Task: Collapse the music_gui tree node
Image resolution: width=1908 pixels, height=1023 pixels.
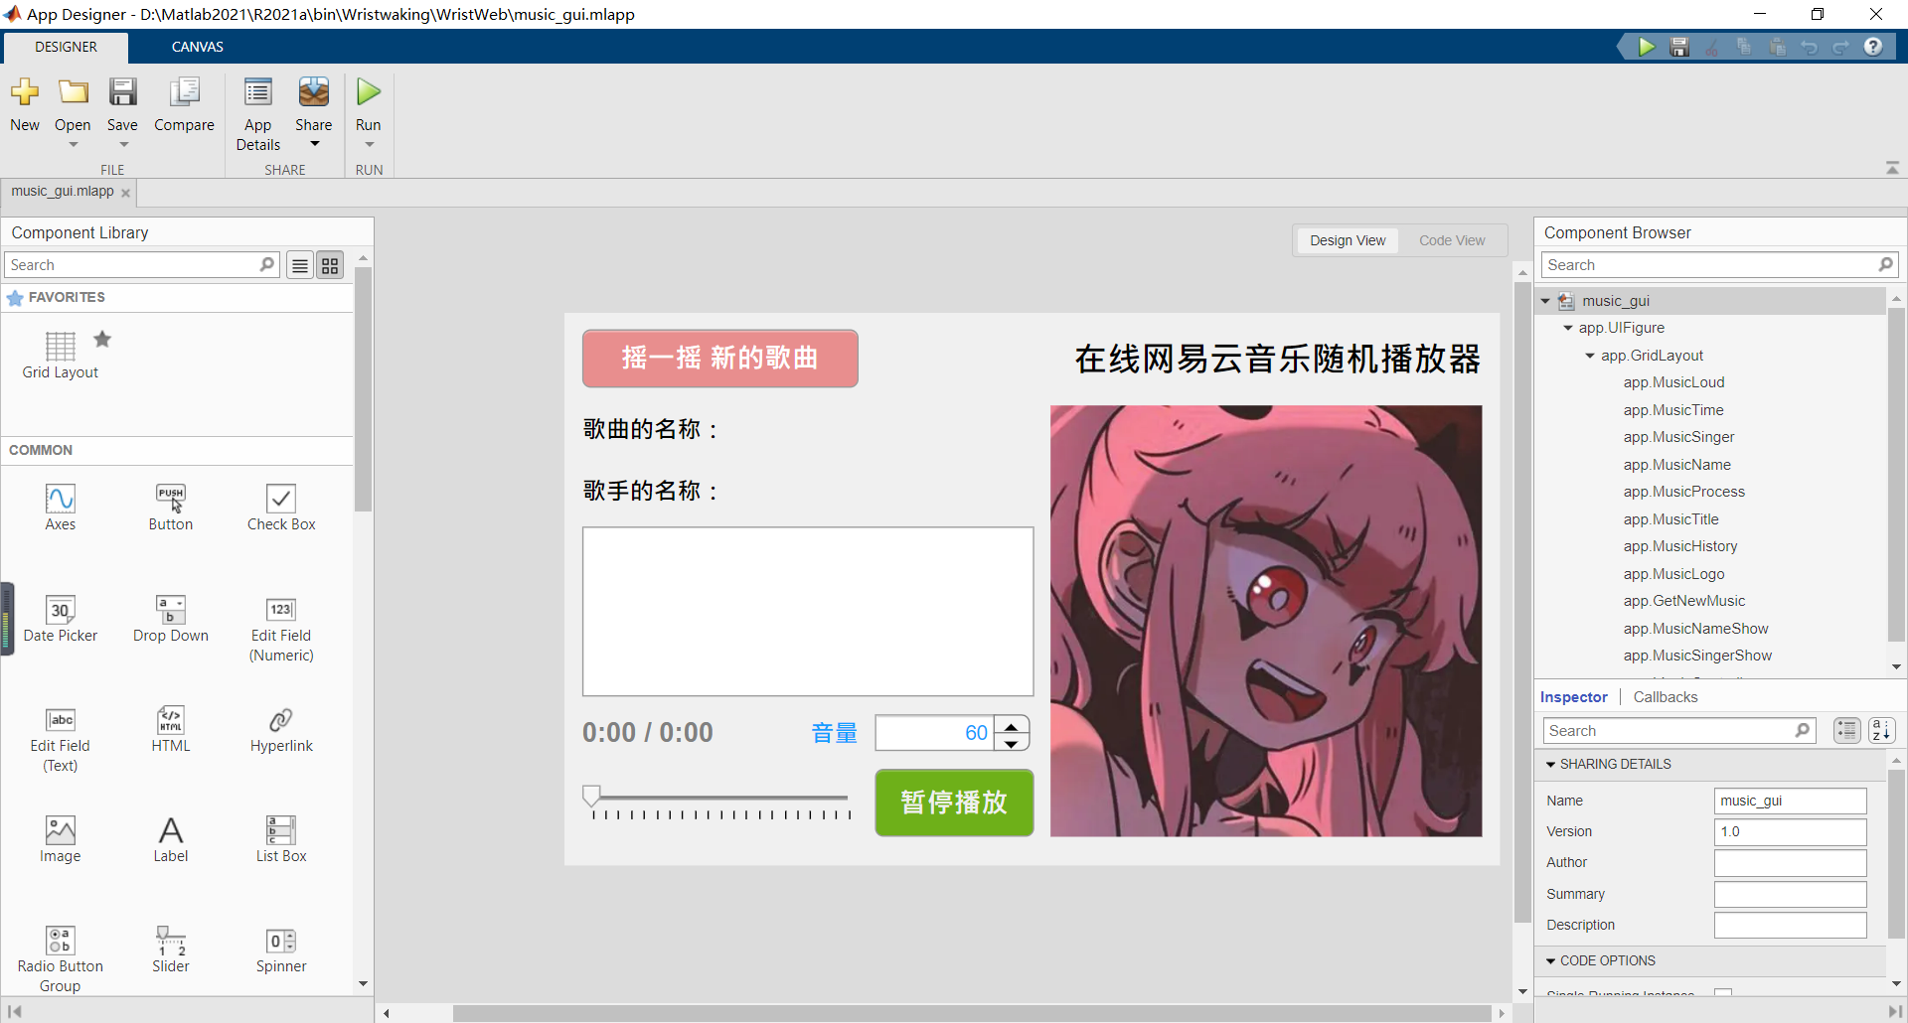Action: point(1545,301)
